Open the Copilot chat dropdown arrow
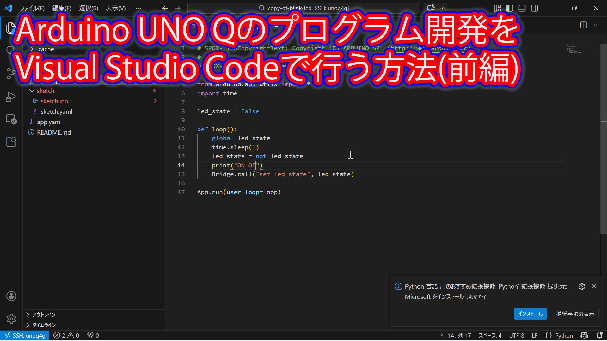 point(442,8)
